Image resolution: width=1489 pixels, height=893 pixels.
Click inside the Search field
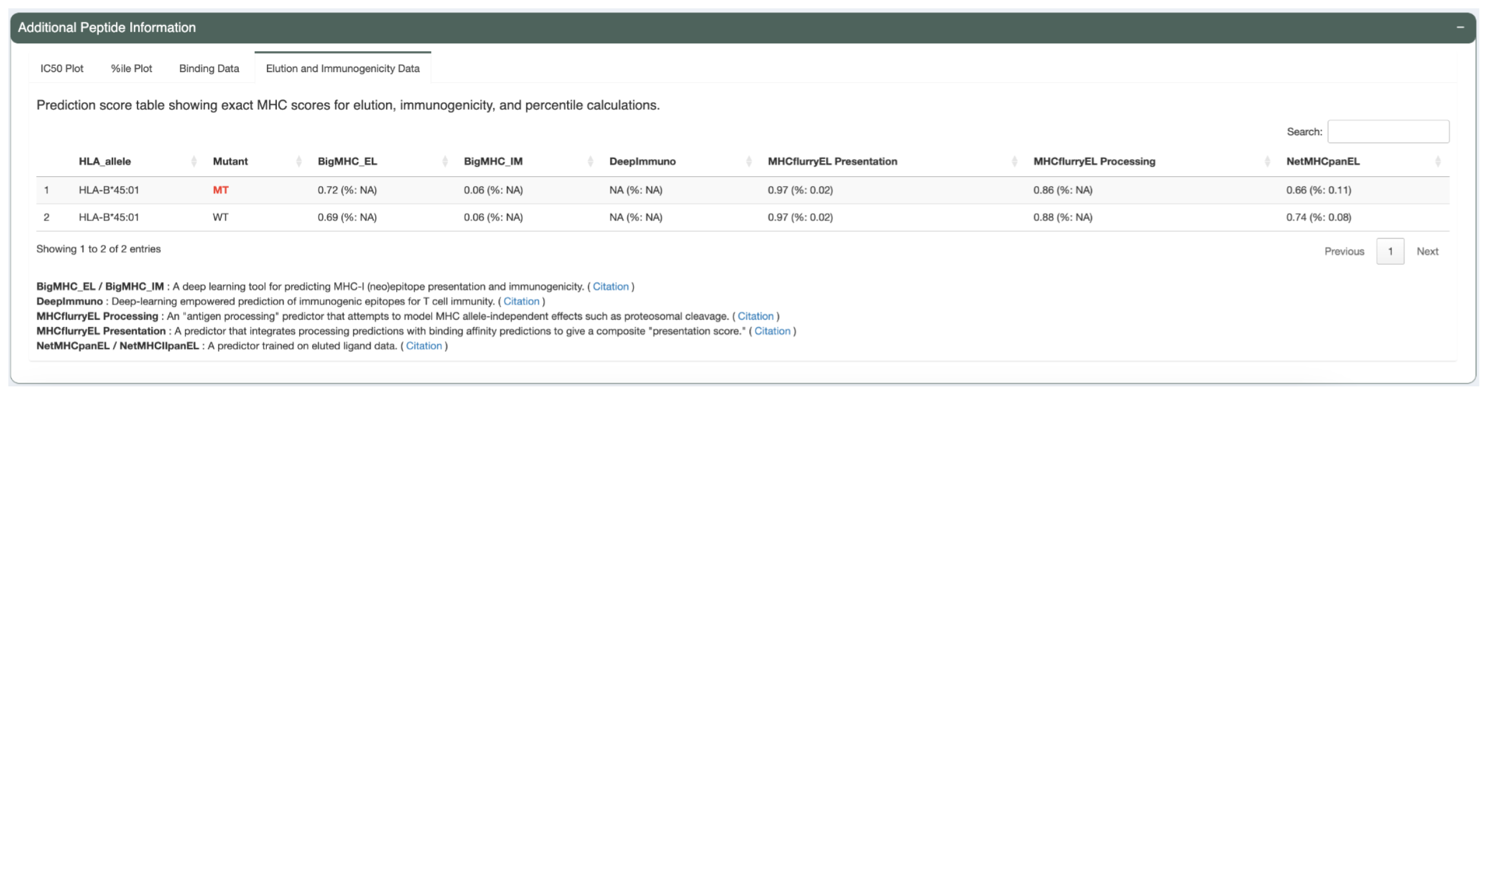1388,131
